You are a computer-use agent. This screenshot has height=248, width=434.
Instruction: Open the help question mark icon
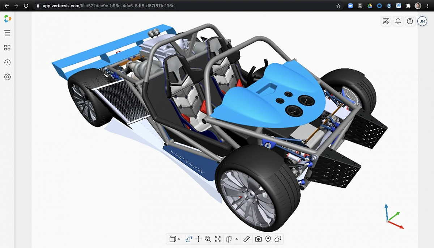tap(410, 21)
